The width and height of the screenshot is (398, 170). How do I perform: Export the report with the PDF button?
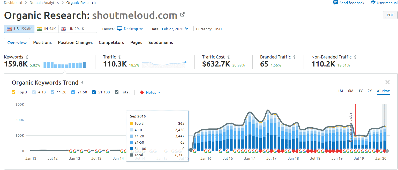click(x=390, y=15)
